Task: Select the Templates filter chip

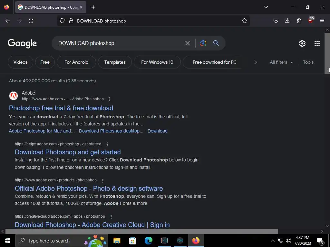Action: (x=115, y=62)
